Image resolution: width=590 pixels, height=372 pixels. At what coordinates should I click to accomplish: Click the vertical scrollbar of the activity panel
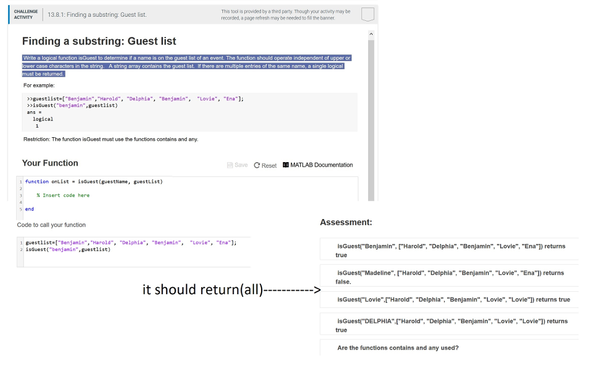pos(371,115)
